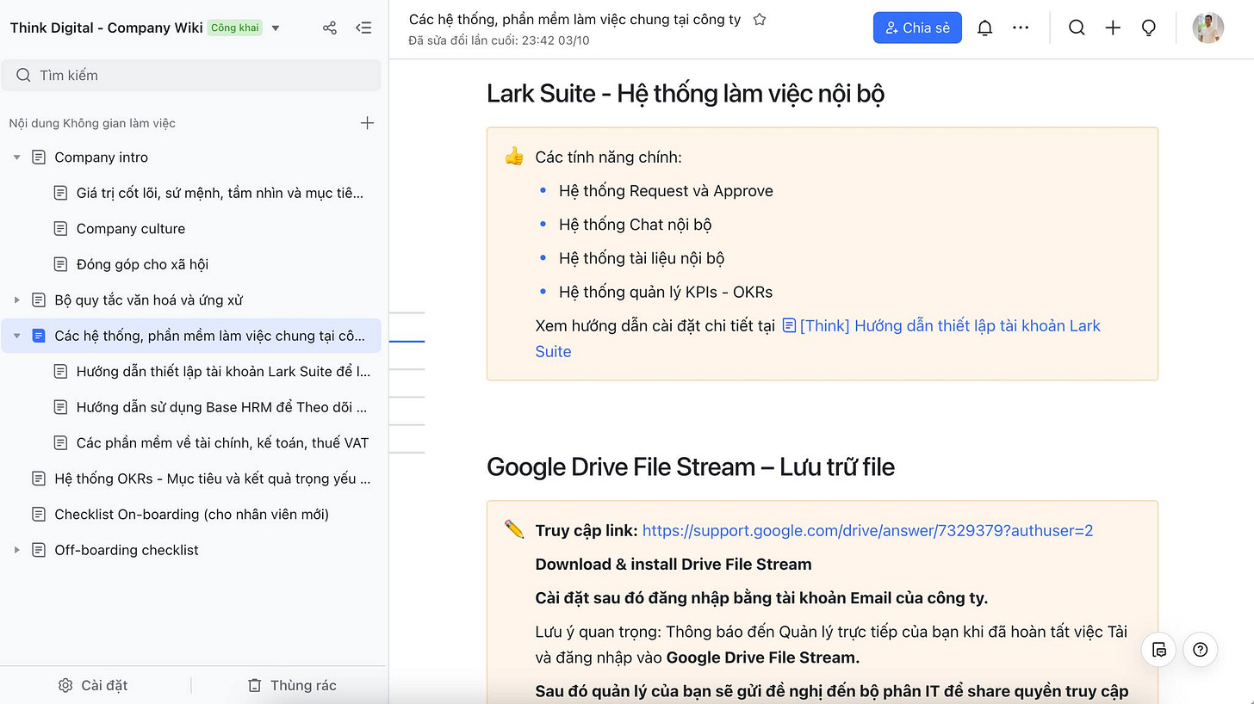Click the Checklist On-boarding document icon
Image resolution: width=1254 pixels, height=704 pixels.
[x=39, y=515]
